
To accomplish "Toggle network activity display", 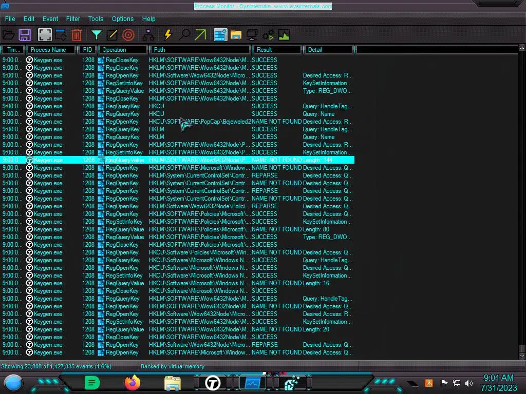I will click(252, 35).
